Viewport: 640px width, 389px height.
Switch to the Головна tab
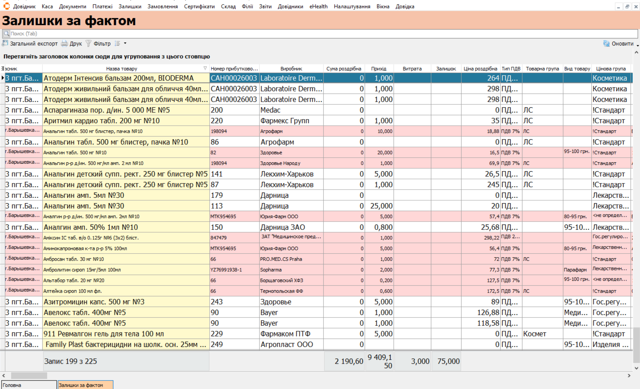click(x=28, y=385)
